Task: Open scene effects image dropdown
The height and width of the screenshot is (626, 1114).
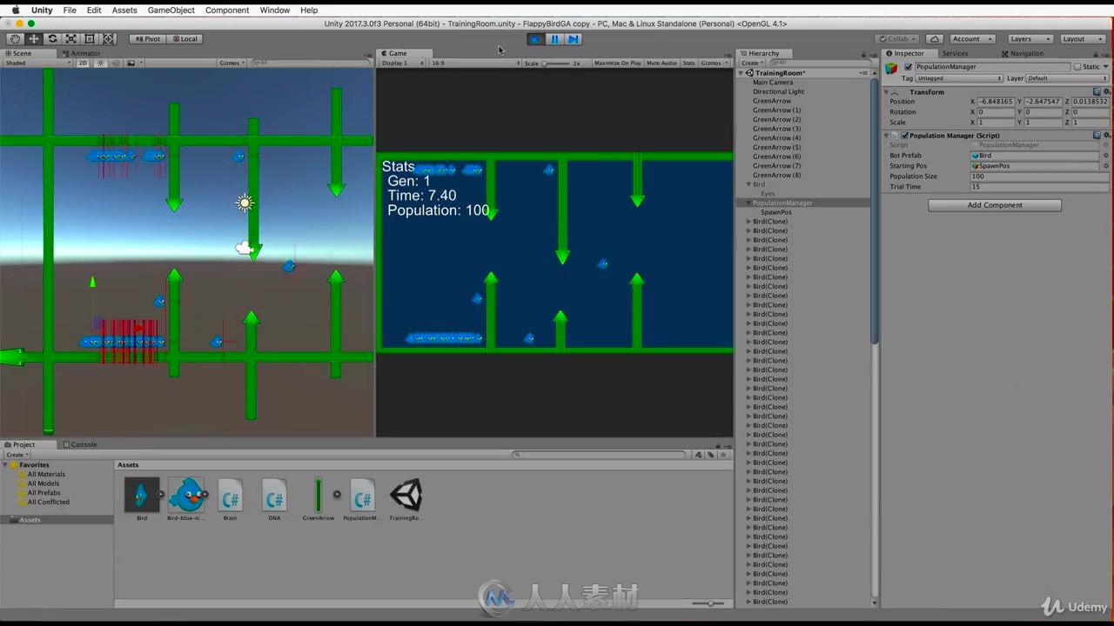Action: [x=133, y=63]
